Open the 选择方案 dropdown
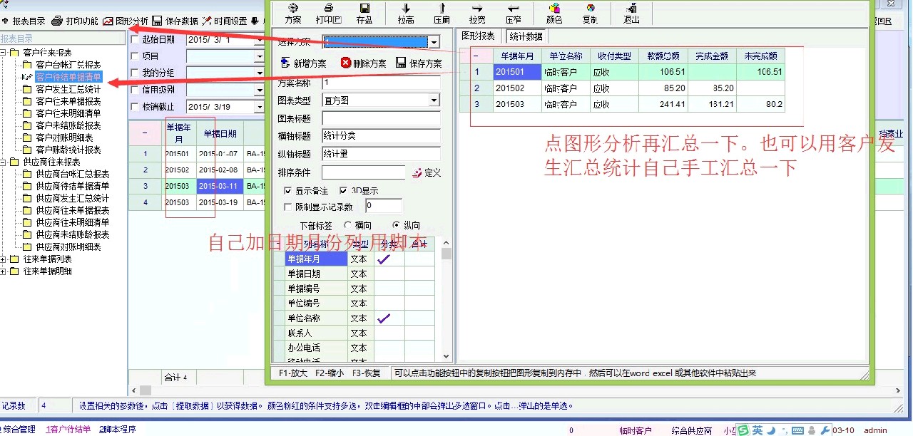This screenshot has height=436, width=913. point(434,42)
